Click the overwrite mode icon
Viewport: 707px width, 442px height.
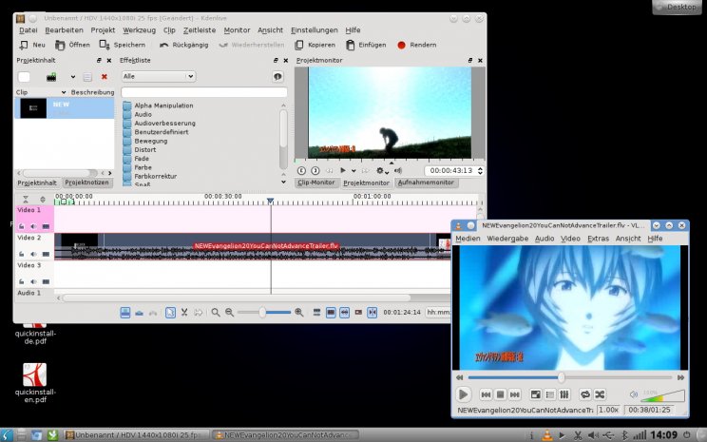[x=140, y=313]
